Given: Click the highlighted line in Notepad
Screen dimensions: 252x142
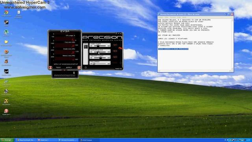Looking at the screenshot, I should (x=173, y=49).
